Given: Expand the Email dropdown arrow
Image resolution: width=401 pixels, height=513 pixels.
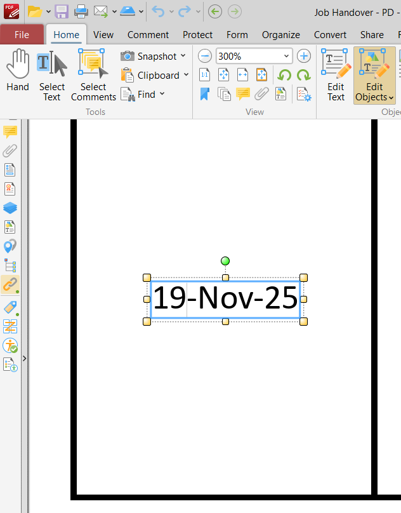Looking at the screenshot, I should pyautogui.click(x=114, y=12).
